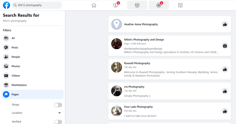
Task: Open Mikel's Photography profile picture
Action: 117,44
